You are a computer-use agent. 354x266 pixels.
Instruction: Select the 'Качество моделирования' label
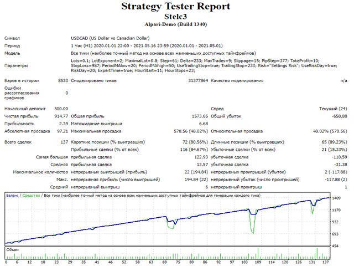tap(237, 80)
